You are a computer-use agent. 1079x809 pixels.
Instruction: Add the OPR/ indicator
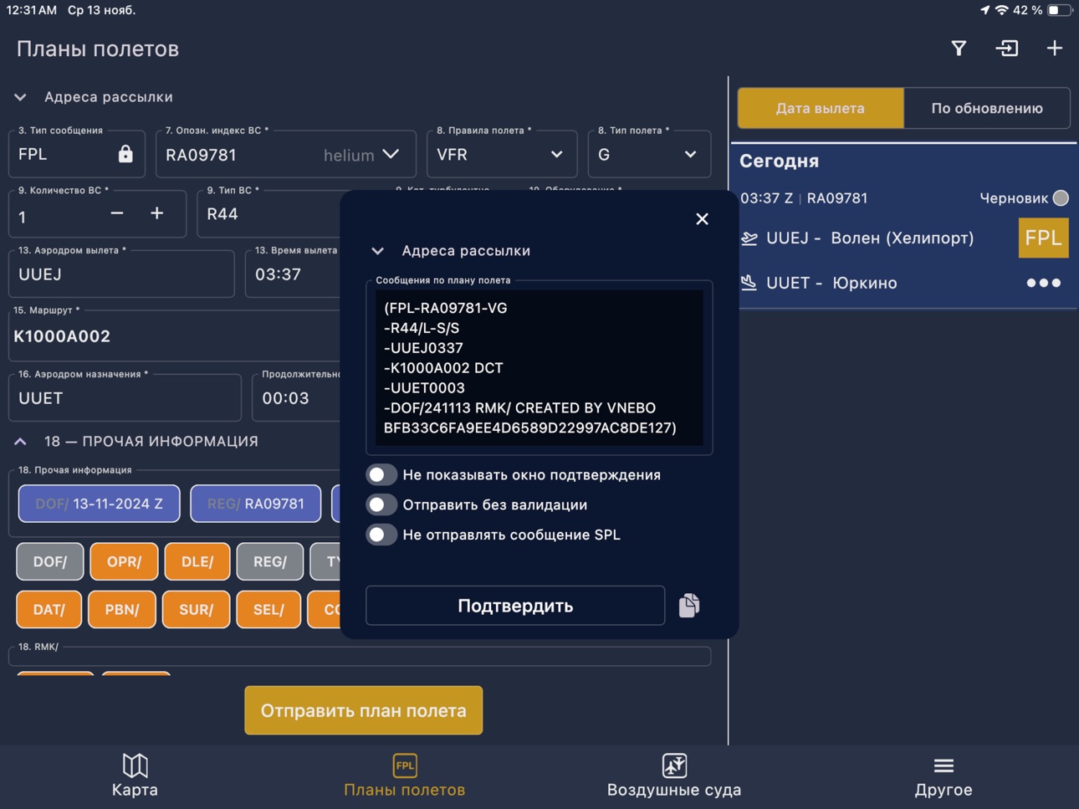[x=124, y=561]
